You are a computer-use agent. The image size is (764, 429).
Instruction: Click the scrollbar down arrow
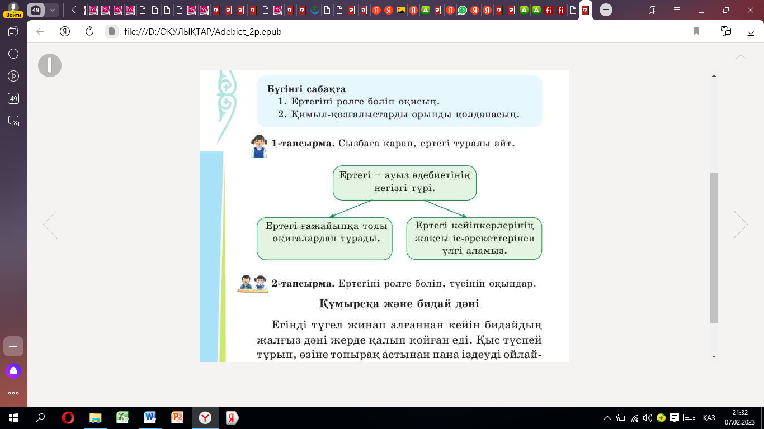click(714, 356)
